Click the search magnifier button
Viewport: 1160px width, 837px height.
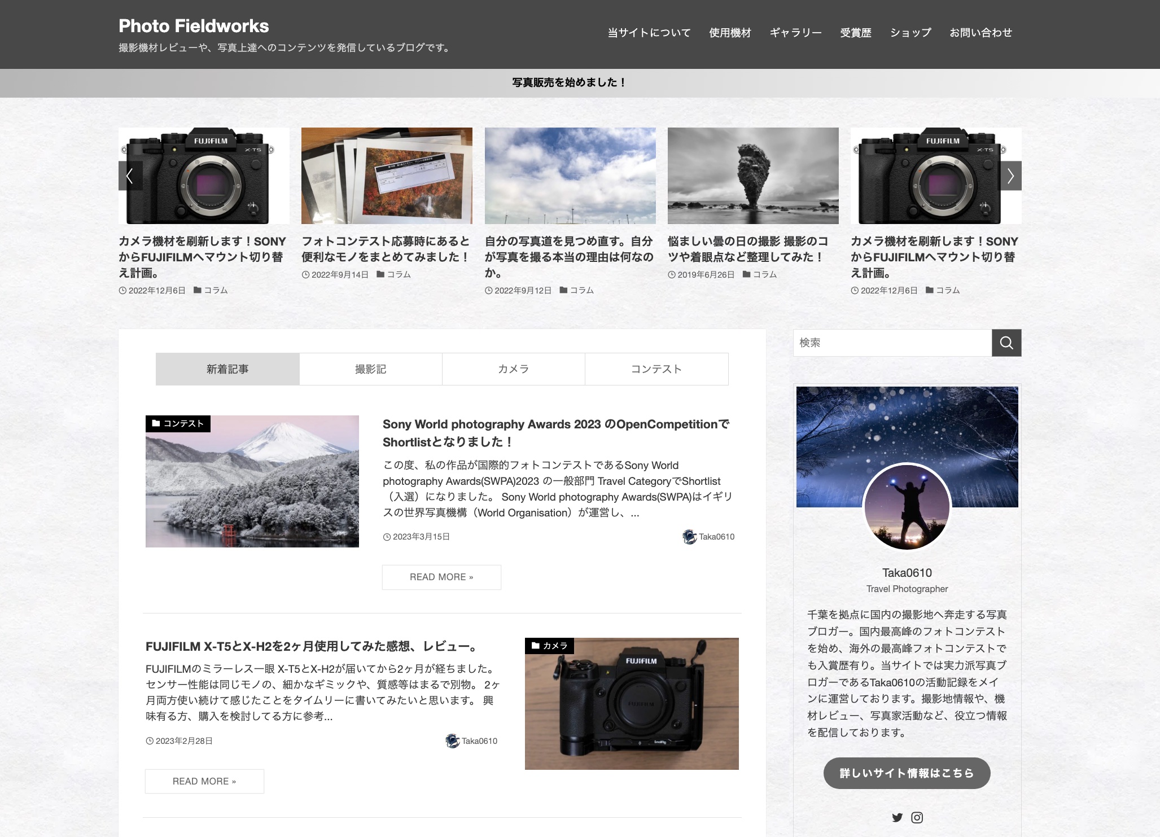[x=1006, y=343]
